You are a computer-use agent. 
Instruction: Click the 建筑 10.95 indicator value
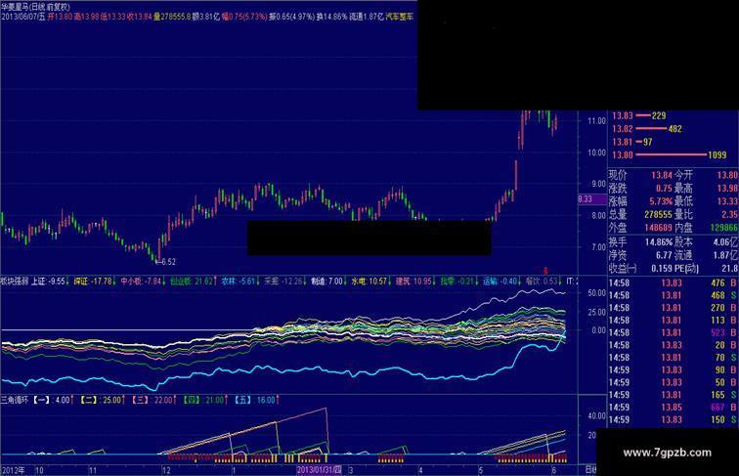[413, 281]
